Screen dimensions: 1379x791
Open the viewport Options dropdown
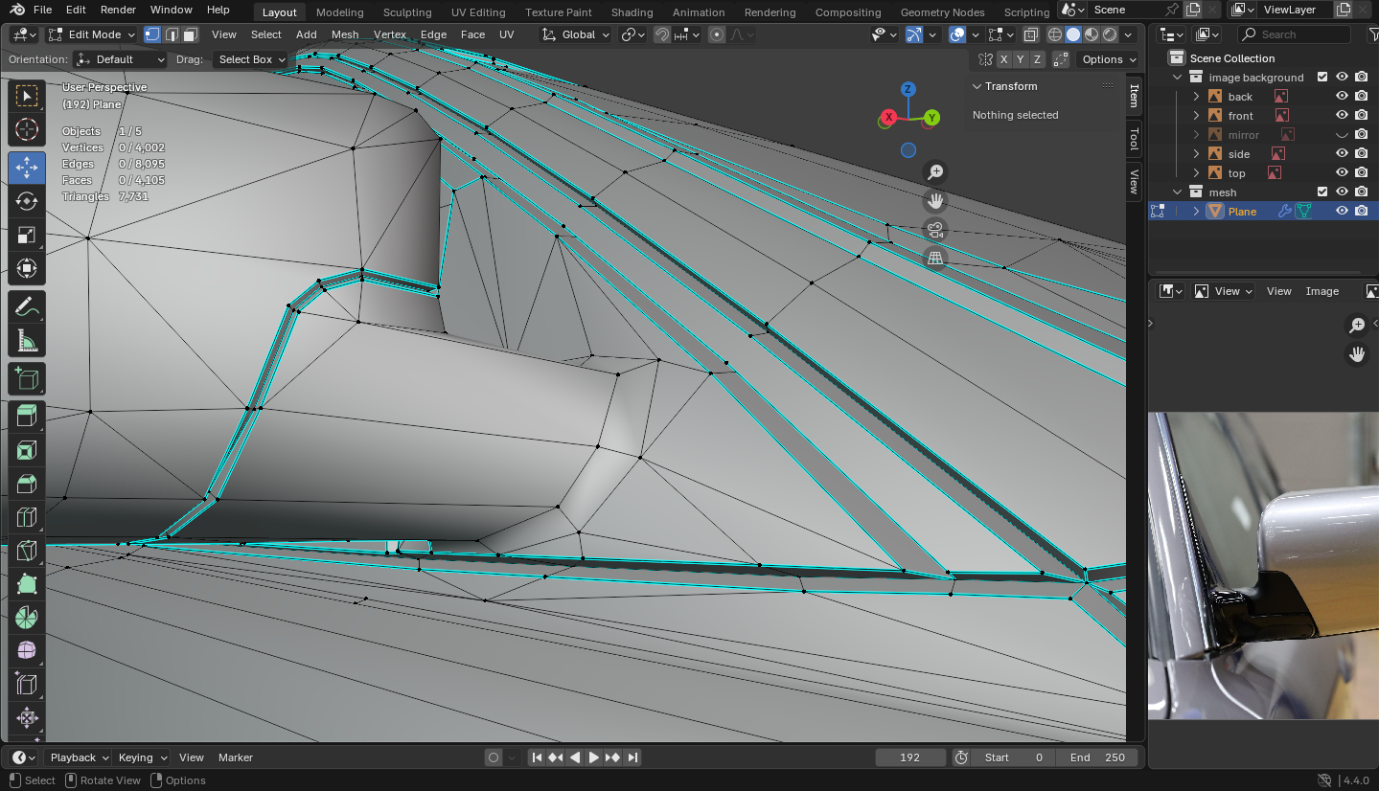click(1108, 59)
